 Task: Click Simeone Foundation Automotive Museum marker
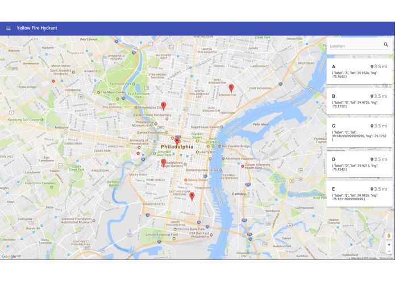[x=94, y=221]
